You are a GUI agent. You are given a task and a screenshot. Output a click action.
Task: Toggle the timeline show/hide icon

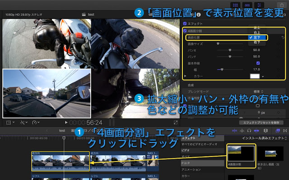[247, 5]
